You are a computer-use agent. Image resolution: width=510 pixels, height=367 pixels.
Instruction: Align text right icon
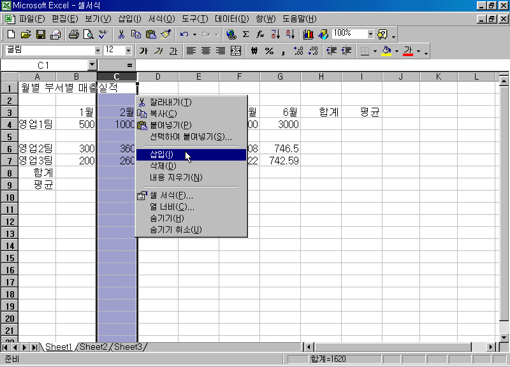(221, 51)
